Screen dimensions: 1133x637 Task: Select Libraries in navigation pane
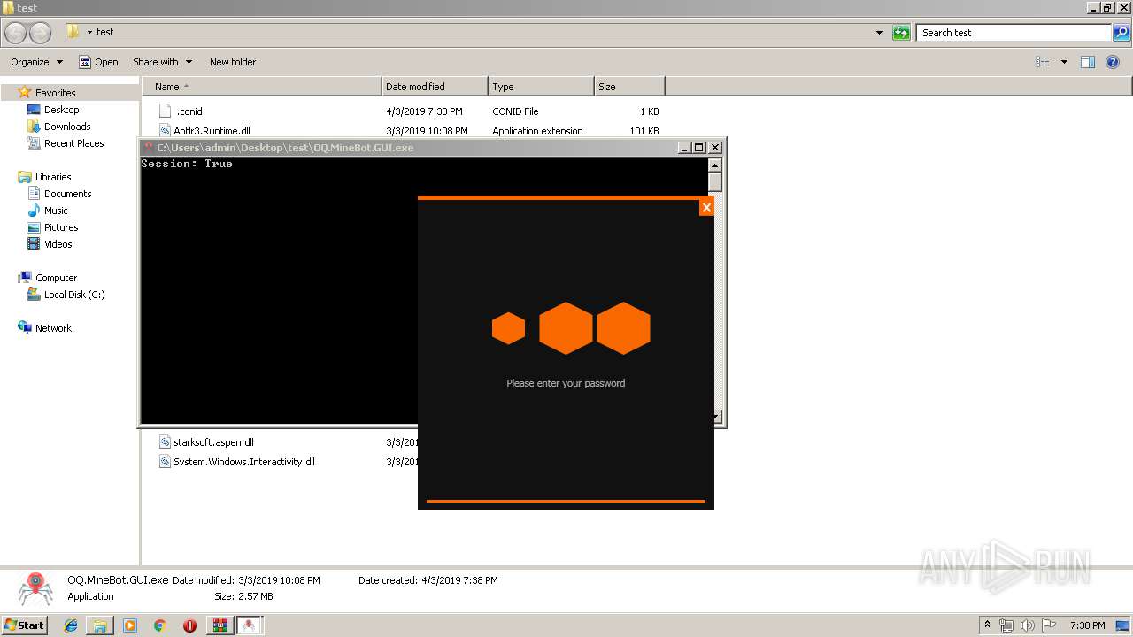point(53,177)
